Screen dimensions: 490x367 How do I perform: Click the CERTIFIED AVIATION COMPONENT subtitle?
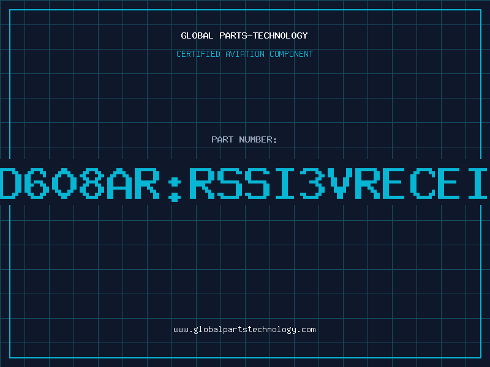244,54
